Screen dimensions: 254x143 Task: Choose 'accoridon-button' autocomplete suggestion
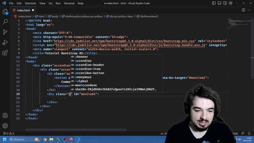[116, 73]
